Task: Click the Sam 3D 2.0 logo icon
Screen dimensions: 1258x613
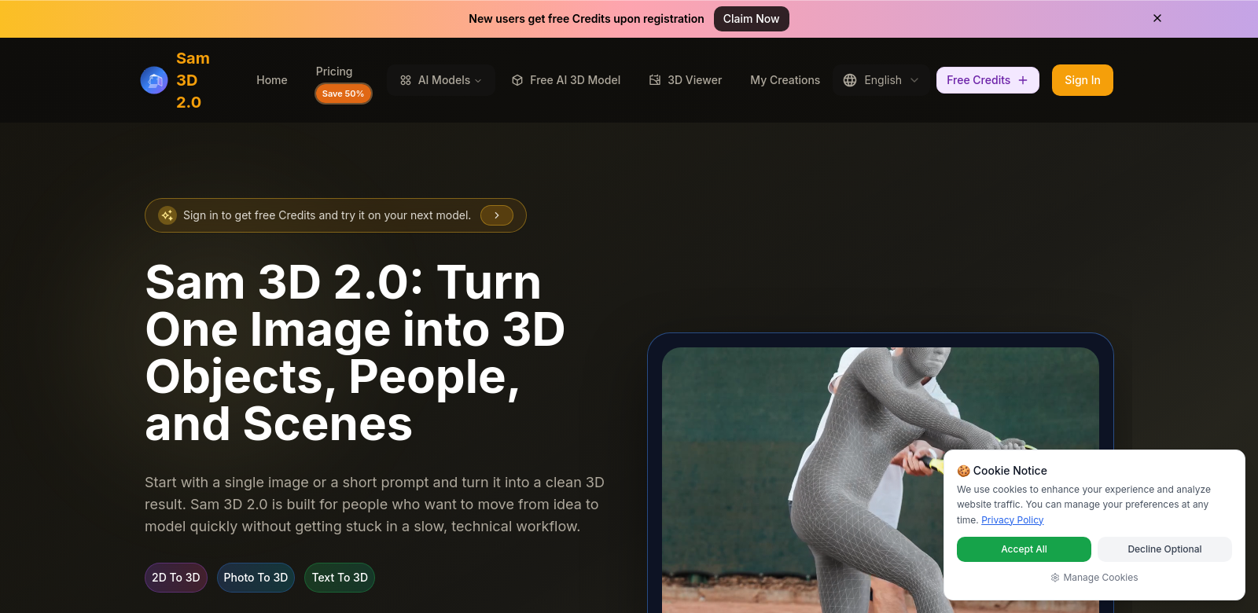Action: [x=154, y=80]
